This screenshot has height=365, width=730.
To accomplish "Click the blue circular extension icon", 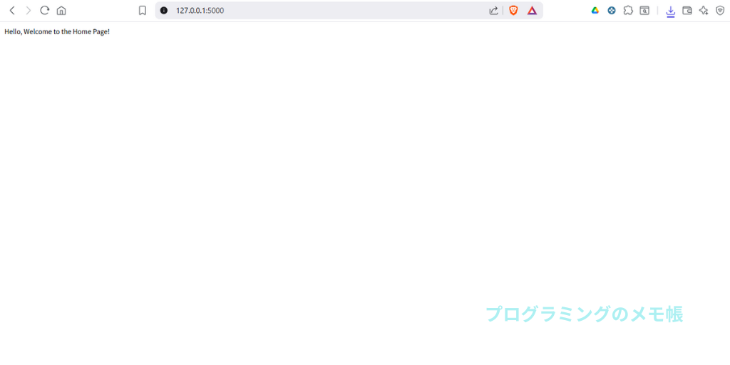I will [612, 10].
